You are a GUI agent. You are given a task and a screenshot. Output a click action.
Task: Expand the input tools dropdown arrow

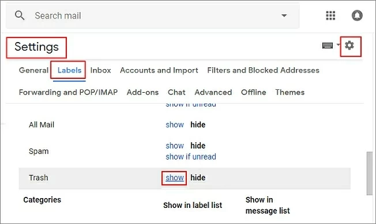(x=338, y=44)
